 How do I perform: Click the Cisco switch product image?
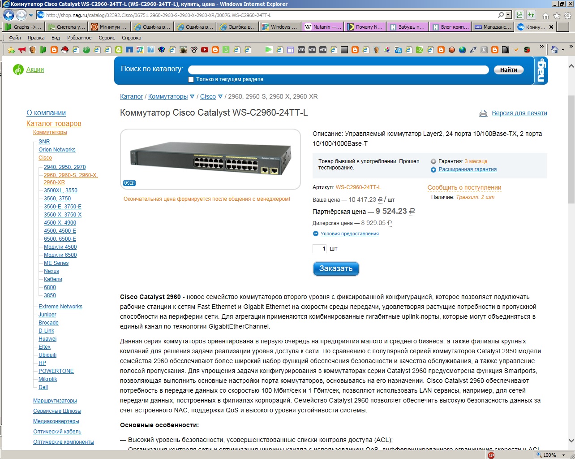click(x=210, y=159)
